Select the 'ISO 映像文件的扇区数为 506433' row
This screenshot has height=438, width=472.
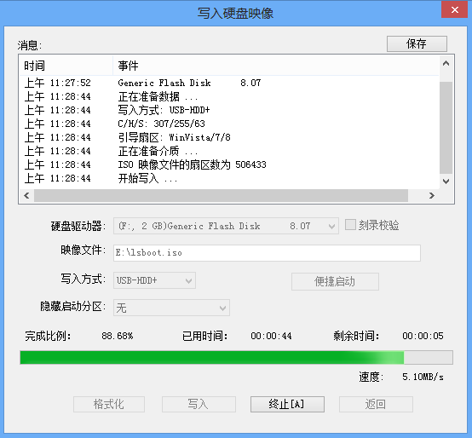[229, 164]
